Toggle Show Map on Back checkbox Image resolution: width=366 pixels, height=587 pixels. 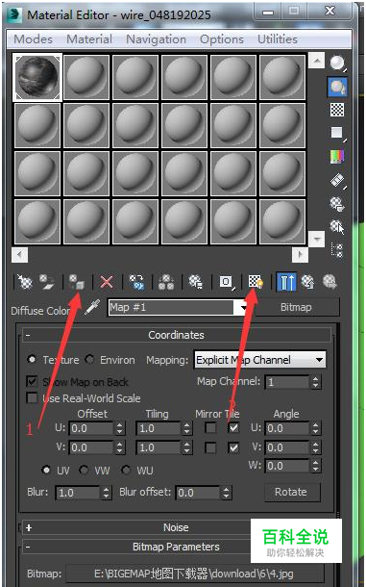coord(32,381)
